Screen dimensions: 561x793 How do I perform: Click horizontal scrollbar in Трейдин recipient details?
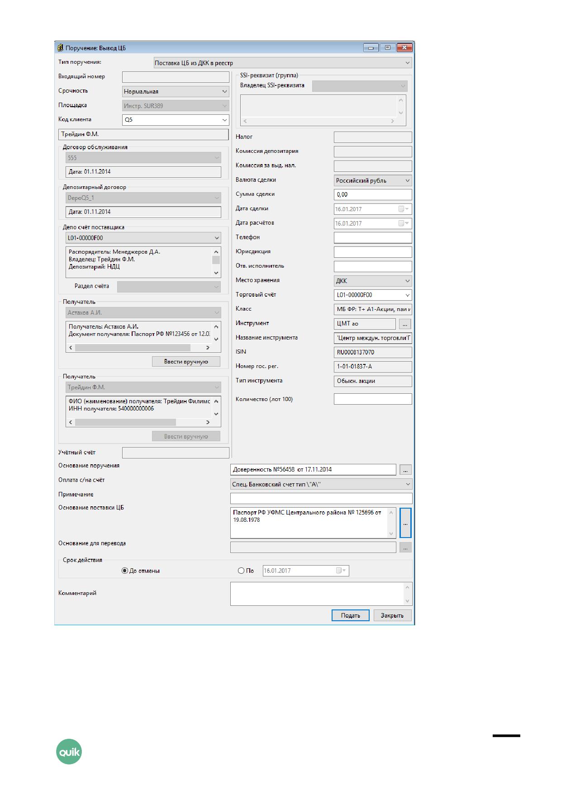(125, 422)
